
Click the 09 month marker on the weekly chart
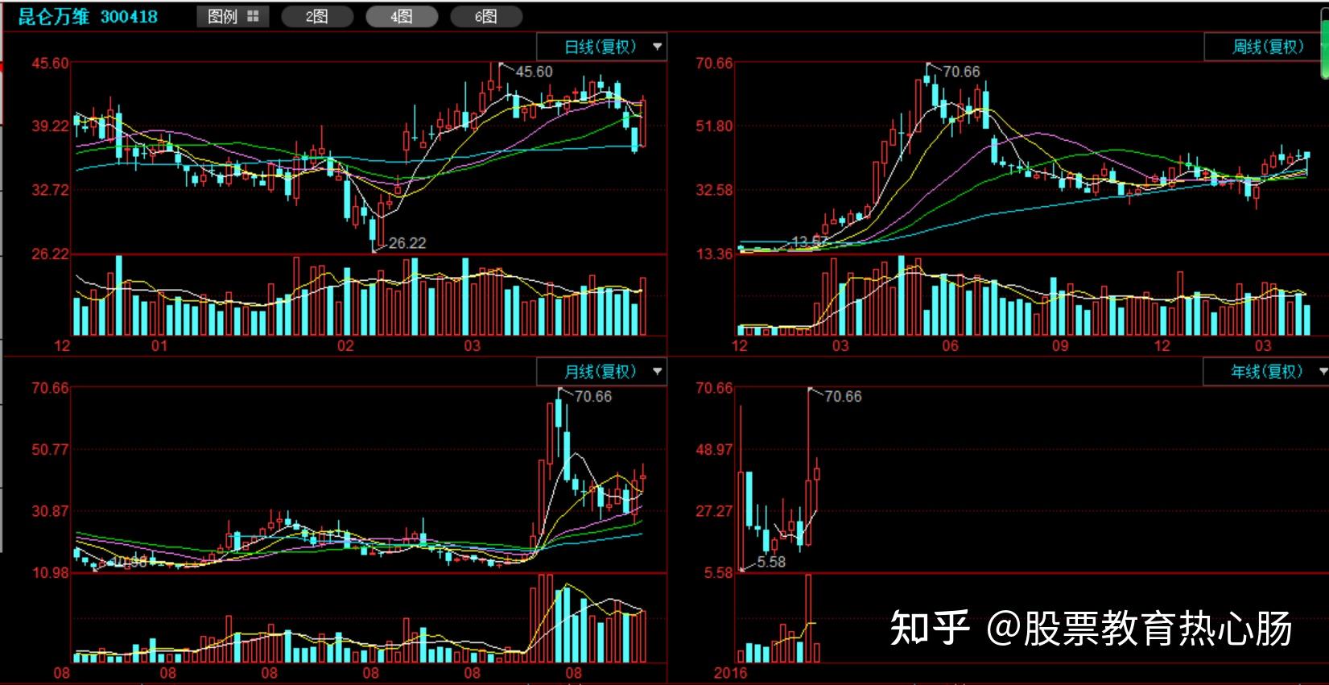coord(1060,346)
